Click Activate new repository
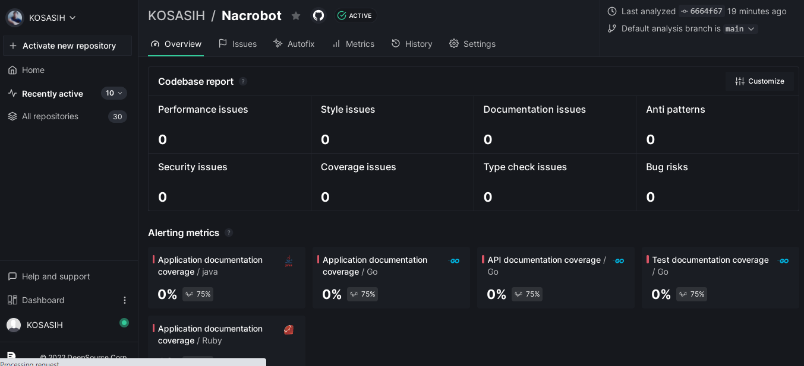This screenshot has width=804, height=366. [x=68, y=46]
